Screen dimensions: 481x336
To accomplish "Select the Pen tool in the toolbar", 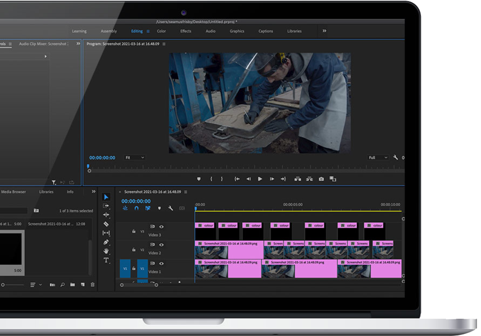I will [x=106, y=242].
